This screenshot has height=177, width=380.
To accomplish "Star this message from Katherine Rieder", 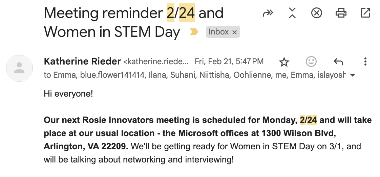I will (x=284, y=61).
